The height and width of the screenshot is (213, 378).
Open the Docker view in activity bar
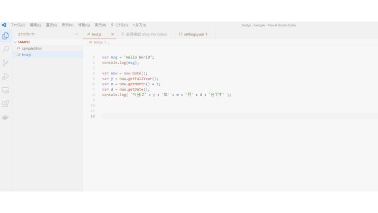coord(5,117)
